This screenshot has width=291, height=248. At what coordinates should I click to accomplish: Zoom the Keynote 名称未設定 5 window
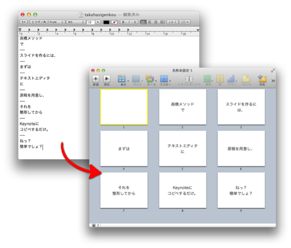(x=103, y=70)
